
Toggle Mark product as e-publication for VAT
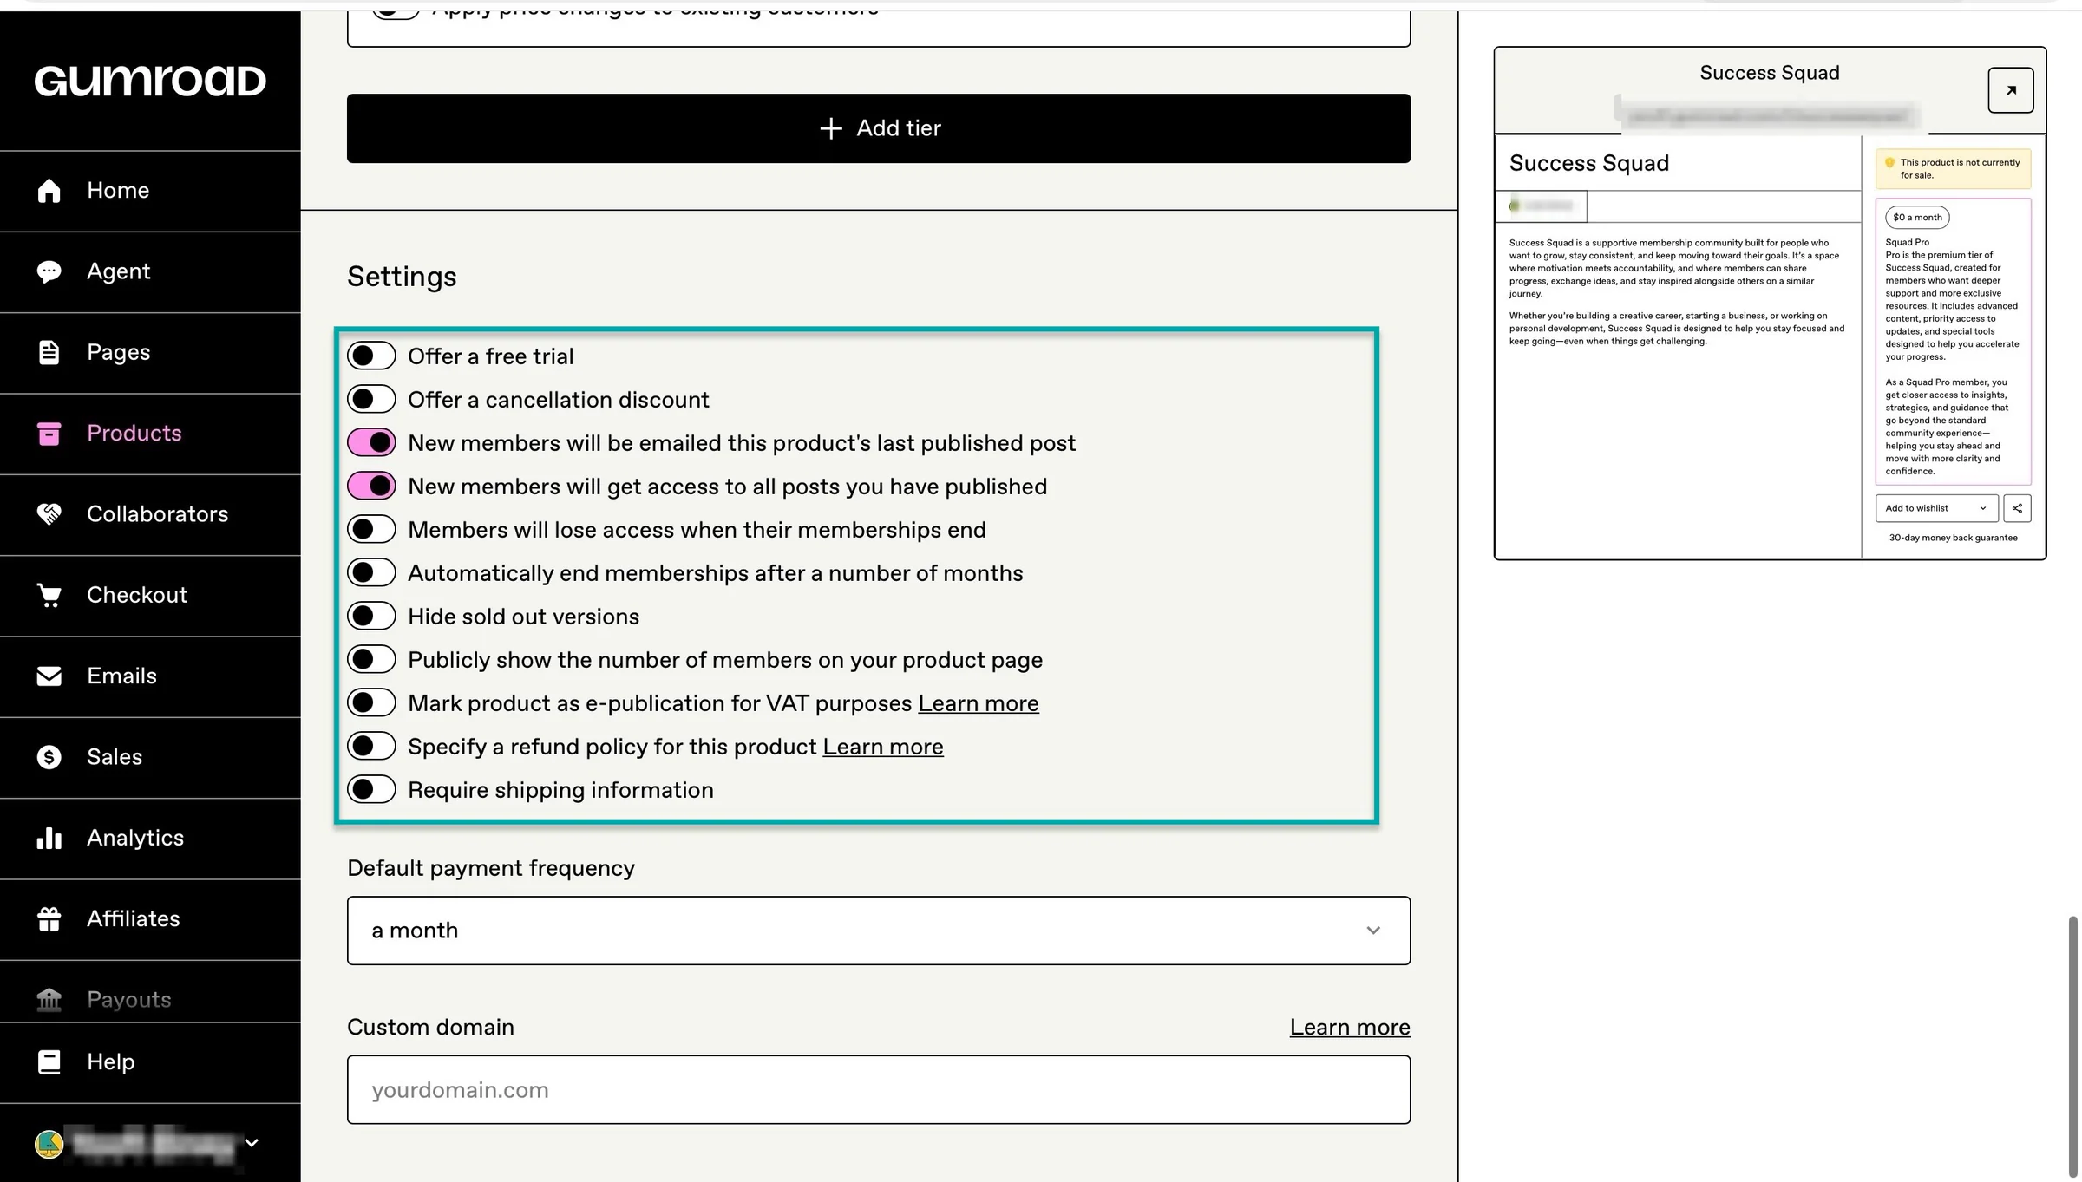(371, 702)
